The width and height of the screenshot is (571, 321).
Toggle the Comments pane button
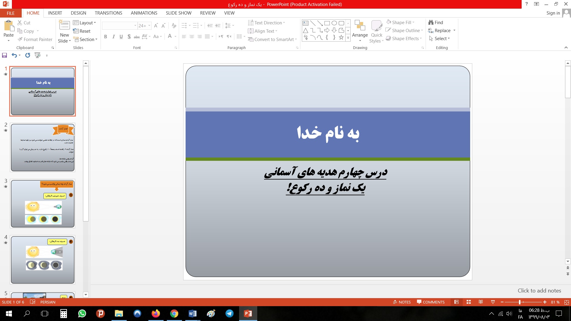431,302
